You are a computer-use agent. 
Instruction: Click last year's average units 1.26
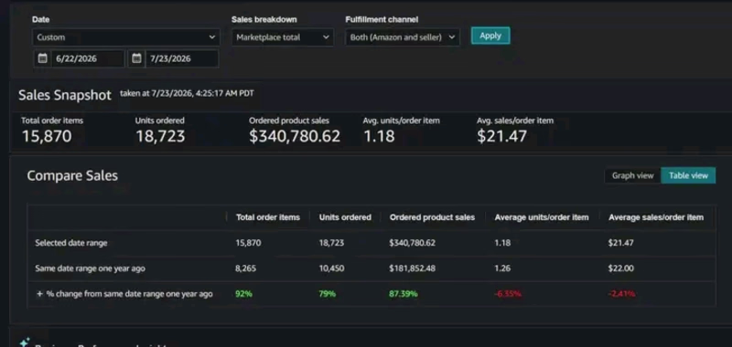click(502, 268)
